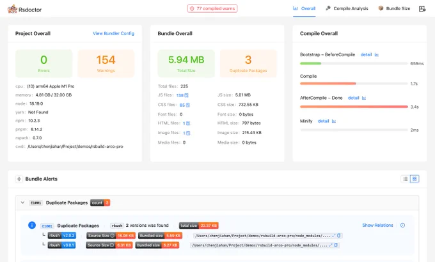The image size is (435, 262).
Task: Click the memory 4.81 GB / 32.00 GB value
Action: (54, 95)
